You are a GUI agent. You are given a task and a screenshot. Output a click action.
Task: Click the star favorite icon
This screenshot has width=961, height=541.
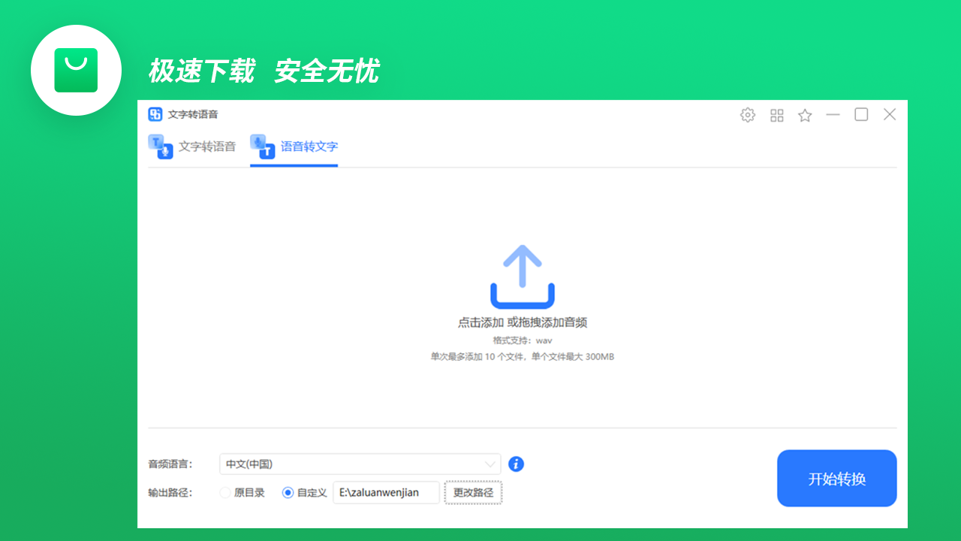click(804, 114)
